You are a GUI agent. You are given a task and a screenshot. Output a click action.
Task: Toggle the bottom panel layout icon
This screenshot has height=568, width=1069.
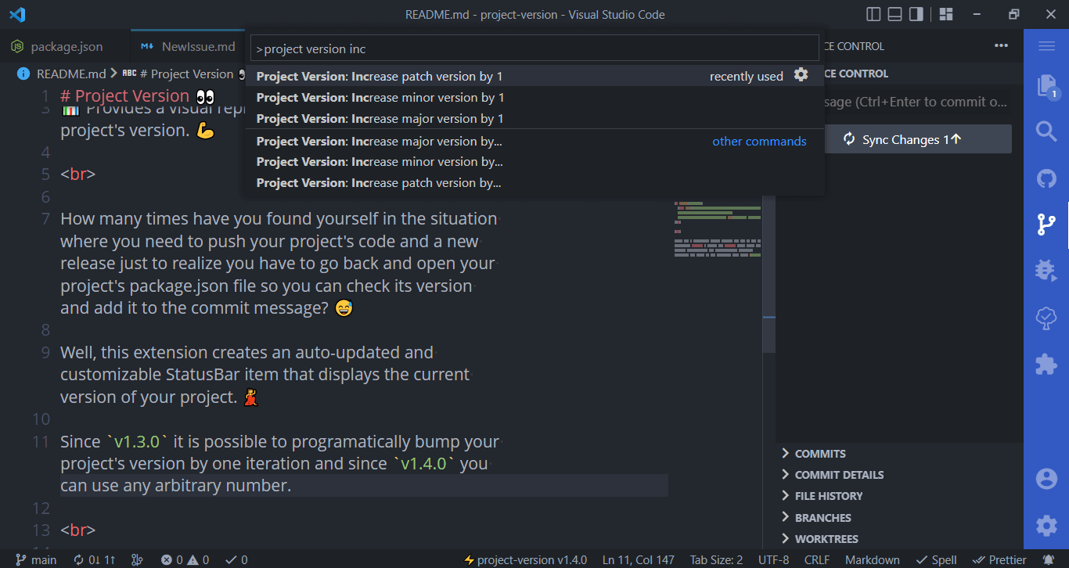click(895, 14)
